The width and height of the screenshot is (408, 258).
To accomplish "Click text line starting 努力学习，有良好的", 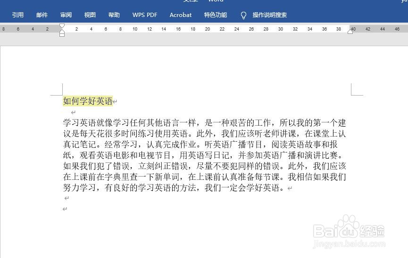I will point(175,187).
